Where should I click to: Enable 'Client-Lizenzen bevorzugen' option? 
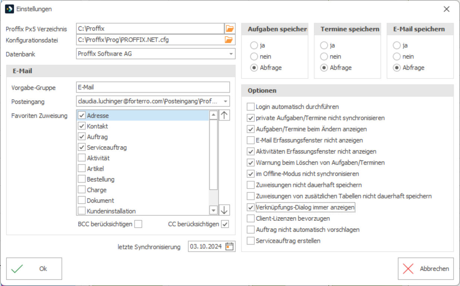click(250, 219)
